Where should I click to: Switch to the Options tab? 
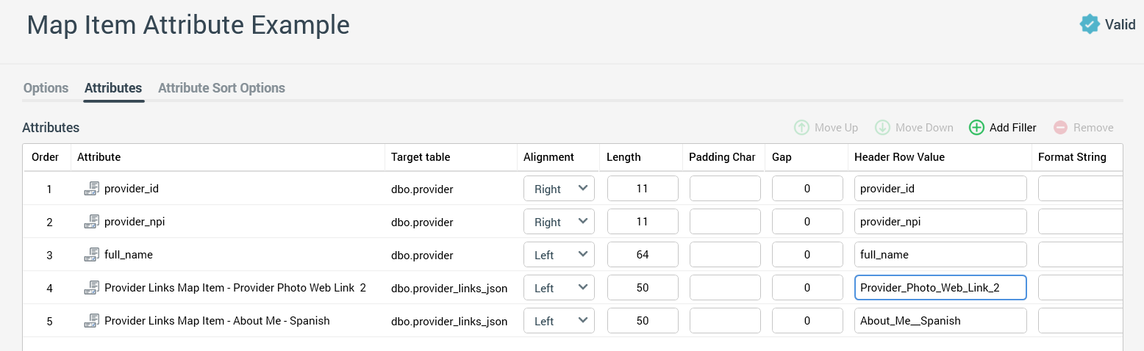pyautogui.click(x=46, y=88)
